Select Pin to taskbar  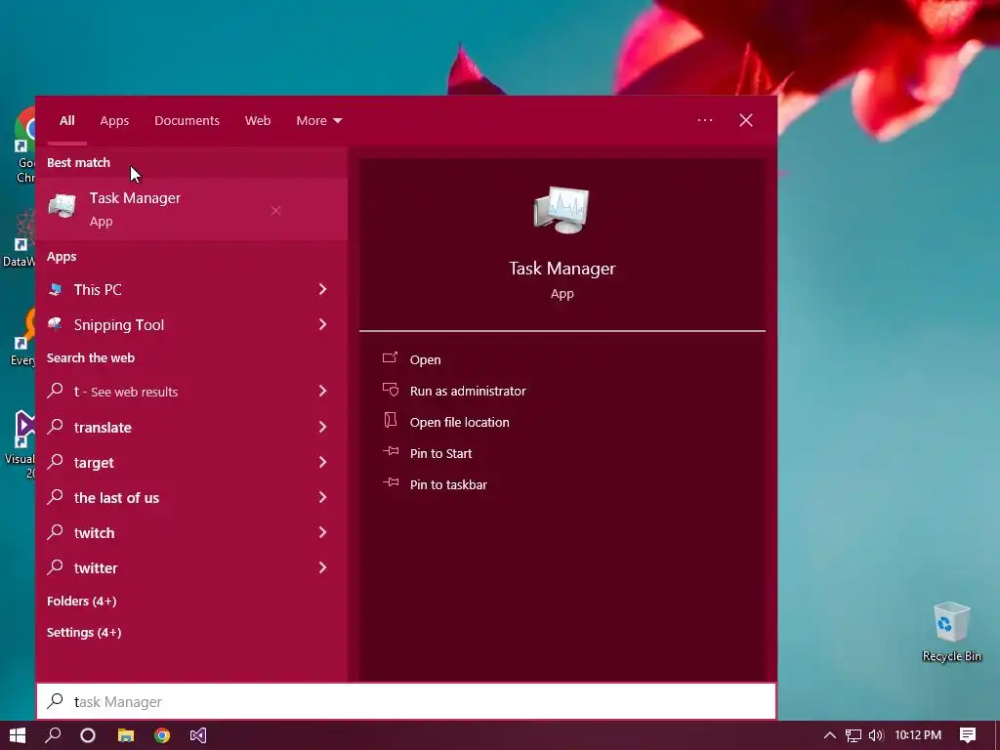[x=448, y=484]
